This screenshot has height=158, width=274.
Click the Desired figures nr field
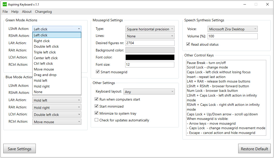150,43
